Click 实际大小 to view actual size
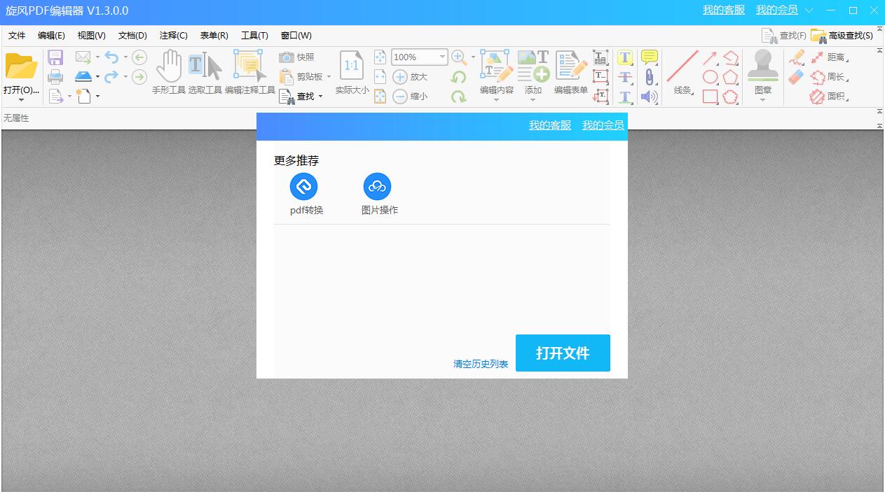 351,72
